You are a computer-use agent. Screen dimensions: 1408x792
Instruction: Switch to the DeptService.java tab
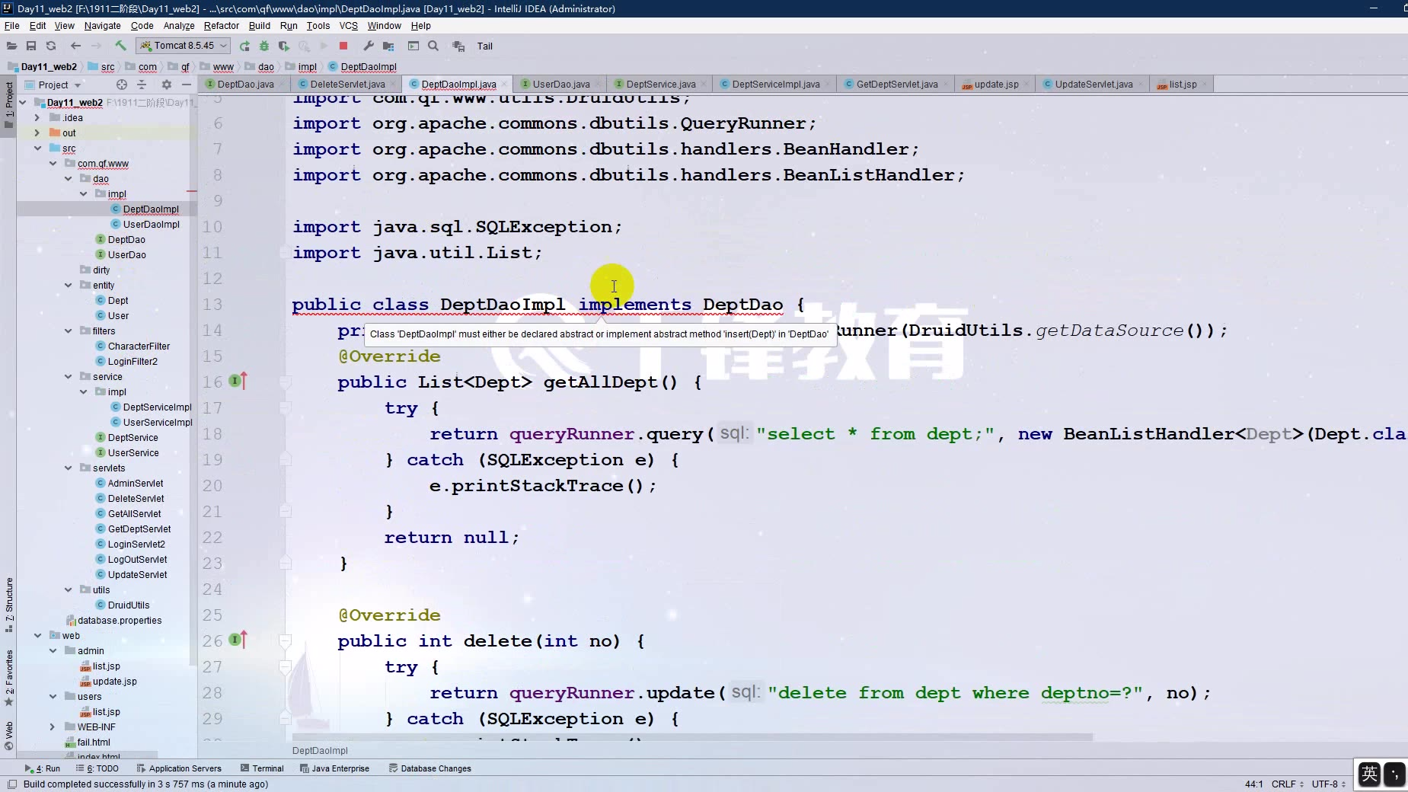[659, 84]
